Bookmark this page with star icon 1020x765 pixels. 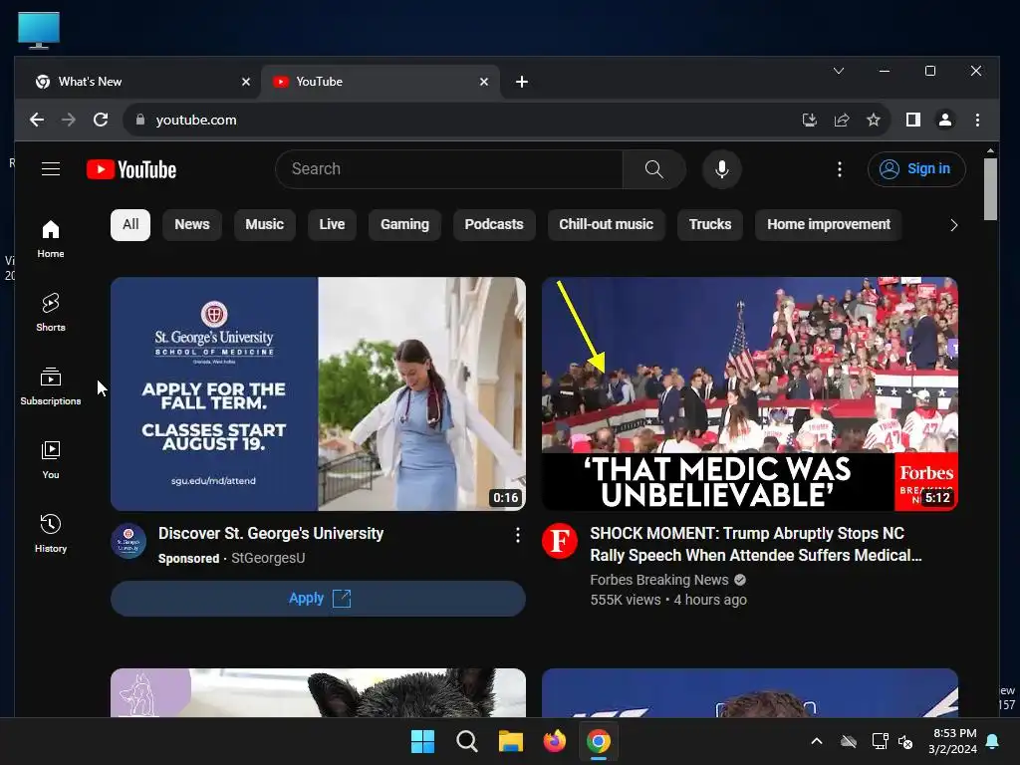(873, 120)
